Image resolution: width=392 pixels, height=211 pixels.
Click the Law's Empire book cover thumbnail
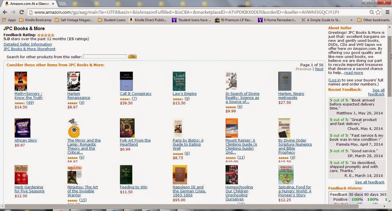click(179, 81)
